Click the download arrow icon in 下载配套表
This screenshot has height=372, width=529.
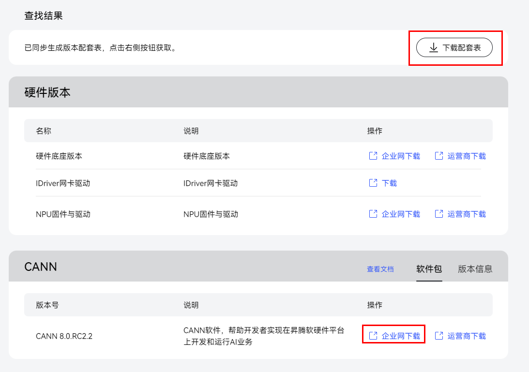point(434,47)
